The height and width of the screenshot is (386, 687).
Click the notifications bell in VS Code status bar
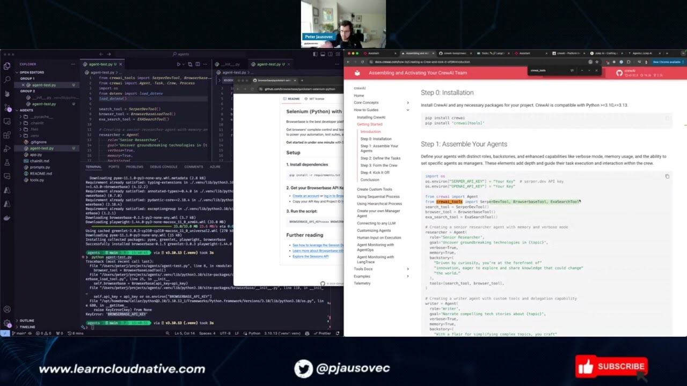[x=338, y=333]
